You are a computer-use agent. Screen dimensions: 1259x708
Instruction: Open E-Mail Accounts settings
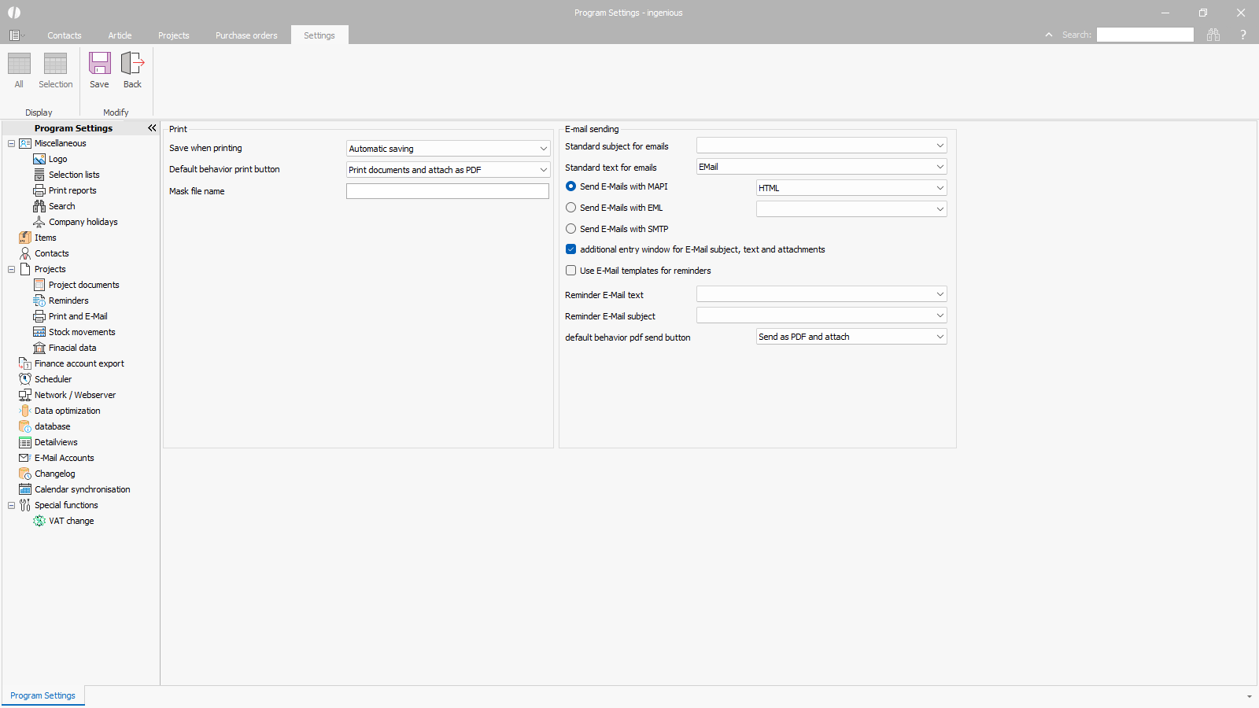(x=64, y=458)
